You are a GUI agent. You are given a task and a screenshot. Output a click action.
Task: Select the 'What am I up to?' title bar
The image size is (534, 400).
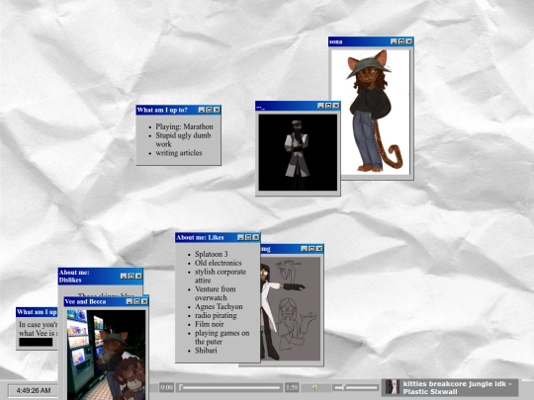(x=178, y=110)
